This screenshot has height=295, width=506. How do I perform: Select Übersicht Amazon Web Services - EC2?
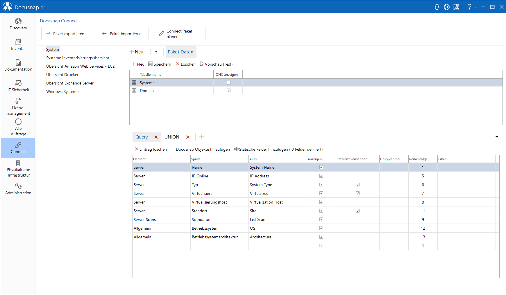80,66
